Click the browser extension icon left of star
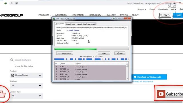The image size is (183, 103). 5,3
